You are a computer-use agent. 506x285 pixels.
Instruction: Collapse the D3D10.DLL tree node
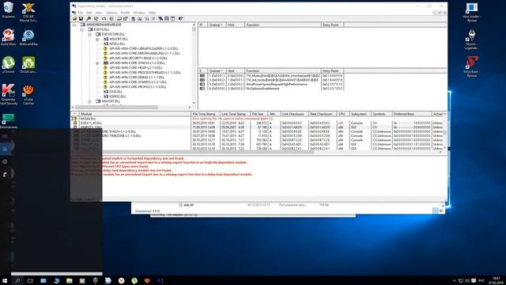(82, 29)
